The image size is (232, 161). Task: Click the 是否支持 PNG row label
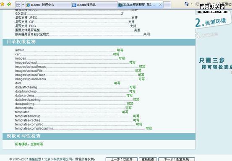click(x=26, y=26)
